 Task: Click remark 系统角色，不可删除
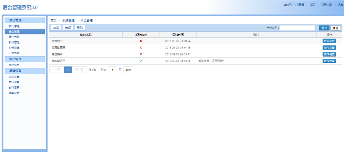[x=211, y=61]
